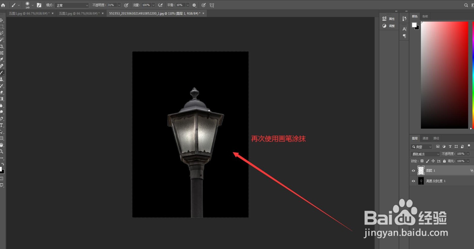Select the Clone Stamp tool
The image size is (474, 249).
[2, 79]
